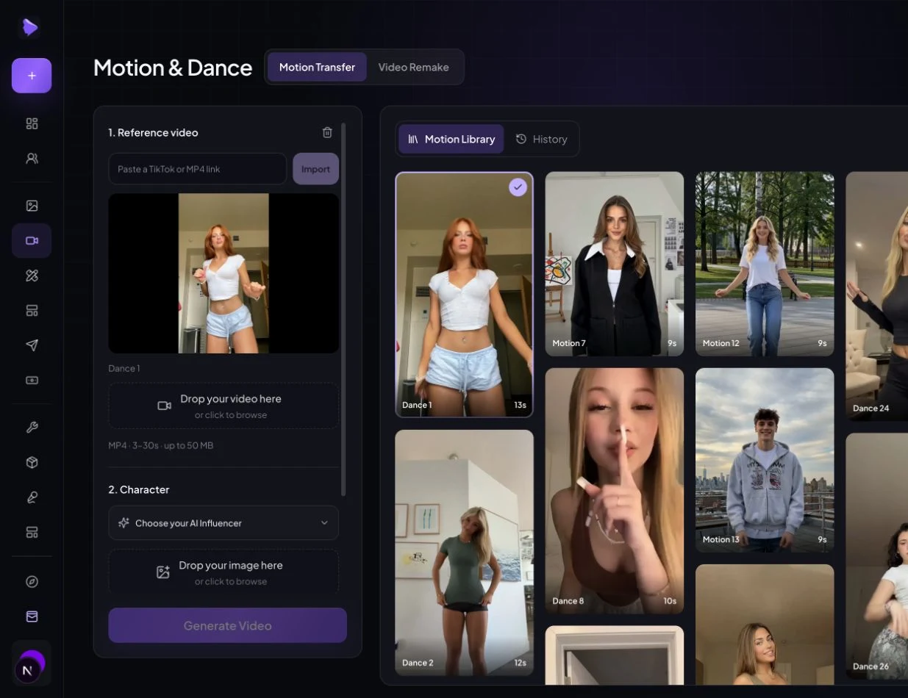Select the highlighted video camera sidebar icon
Screen dimensions: 908x698
pos(32,240)
